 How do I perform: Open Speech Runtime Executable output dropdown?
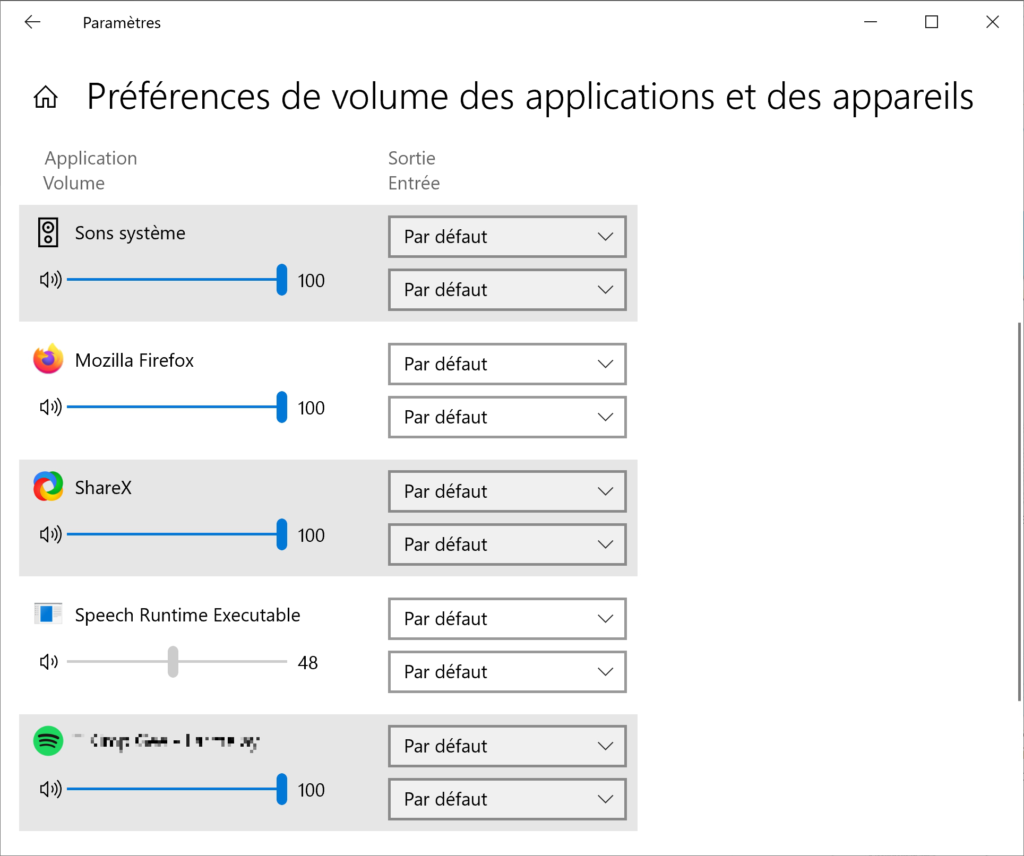507,619
